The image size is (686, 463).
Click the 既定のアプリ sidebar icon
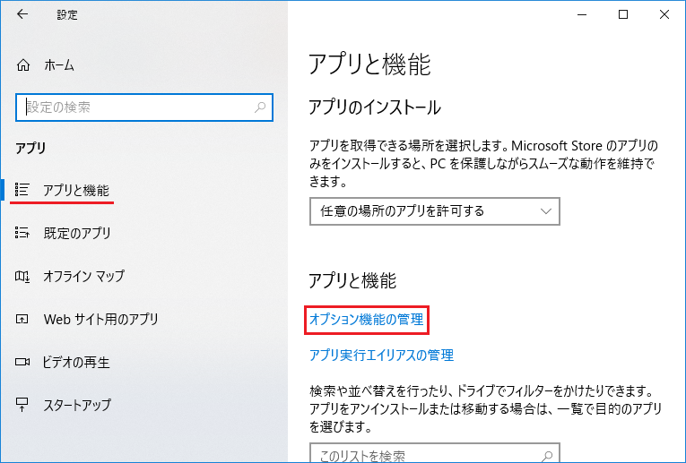tap(23, 233)
